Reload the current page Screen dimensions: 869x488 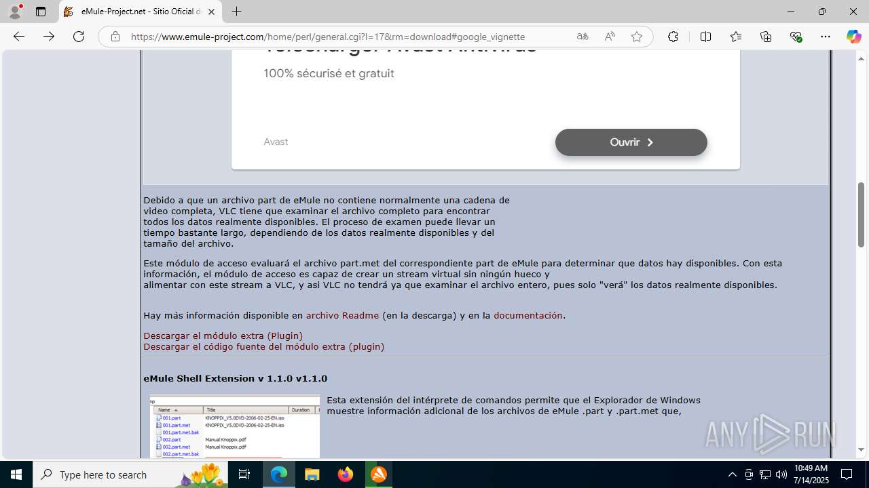(x=79, y=37)
